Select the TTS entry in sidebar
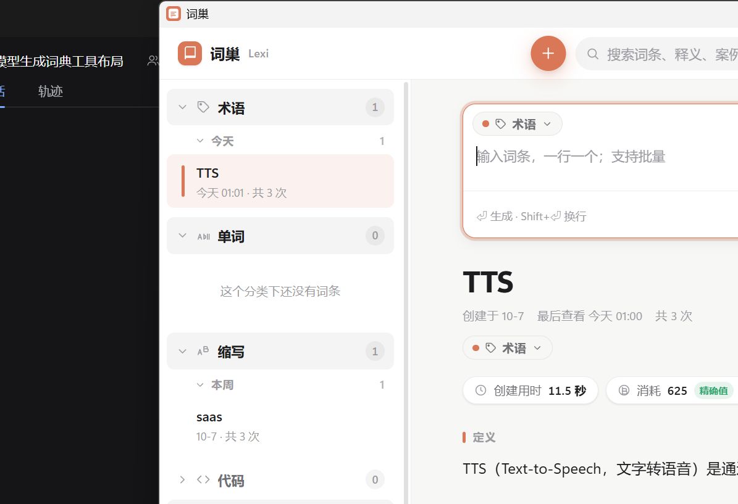The image size is (738, 504). click(280, 181)
